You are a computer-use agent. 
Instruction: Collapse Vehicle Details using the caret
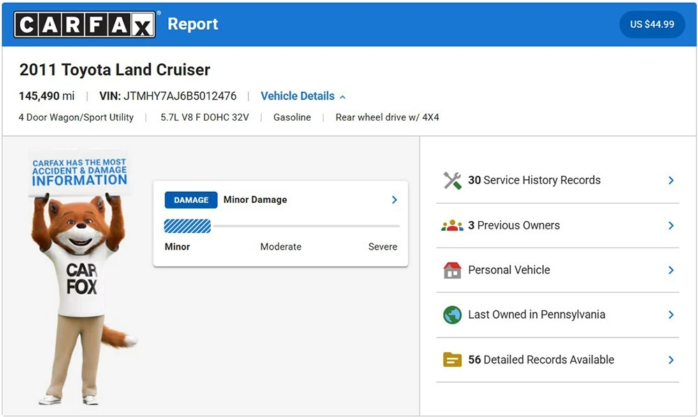tap(342, 97)
